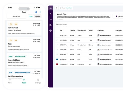
Task: Sort by the Category column header
Action: (x=73, y=31)
